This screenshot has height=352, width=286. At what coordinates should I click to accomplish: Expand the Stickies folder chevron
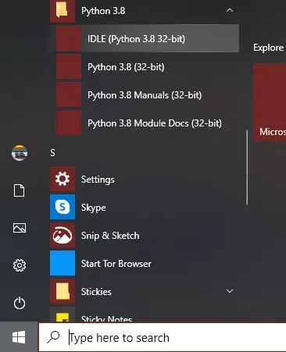click(230, 291)
